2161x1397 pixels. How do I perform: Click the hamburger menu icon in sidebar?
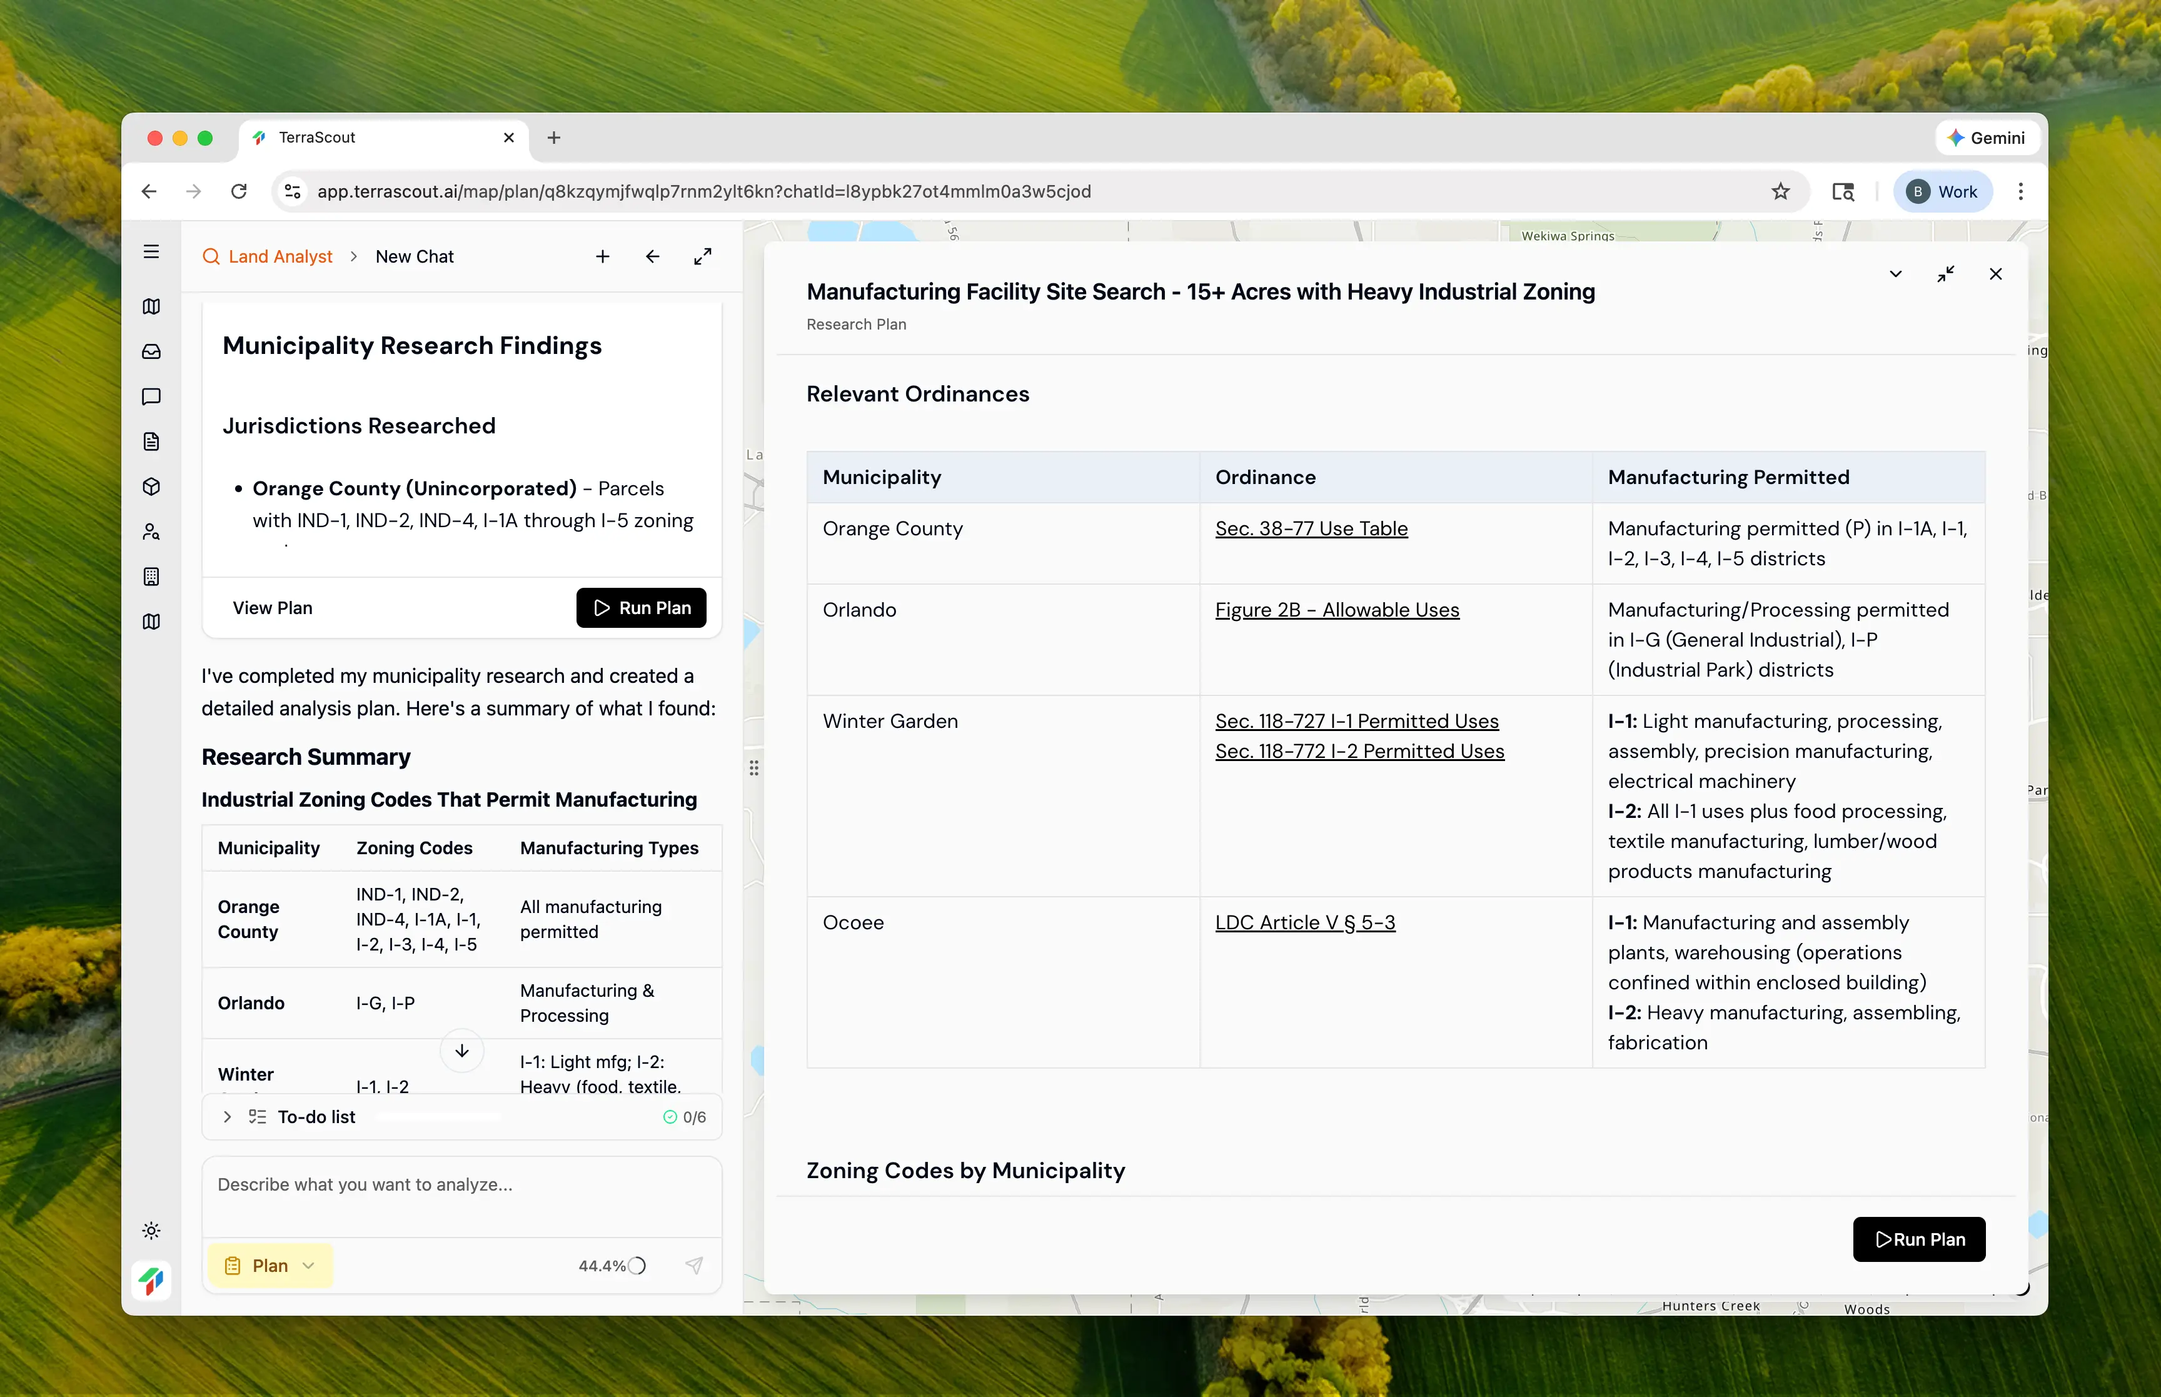point(151,252)
